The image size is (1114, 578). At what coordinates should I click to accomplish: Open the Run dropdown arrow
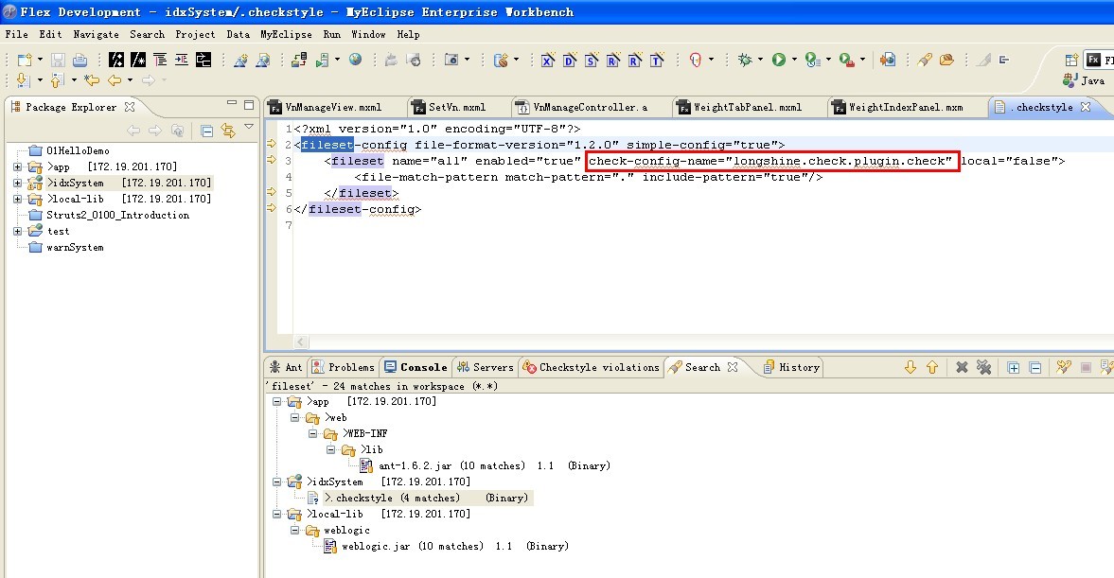pyautogui.click(x=794, y=60)
